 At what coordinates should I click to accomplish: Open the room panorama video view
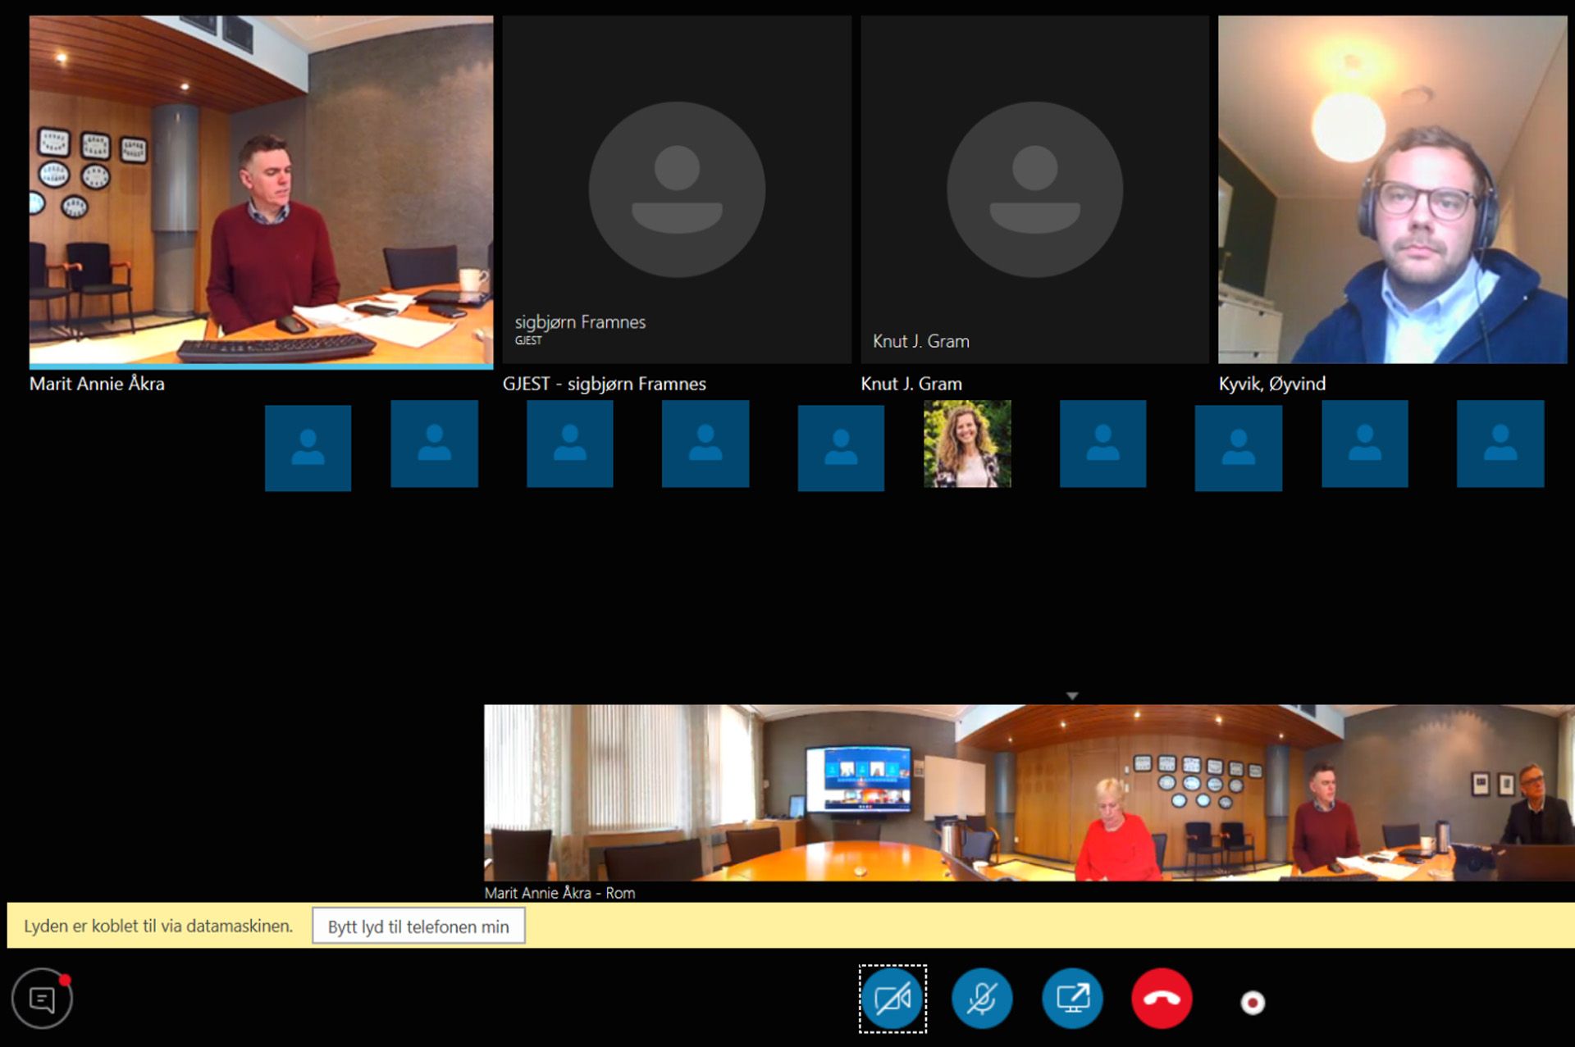click(1029, 793)
